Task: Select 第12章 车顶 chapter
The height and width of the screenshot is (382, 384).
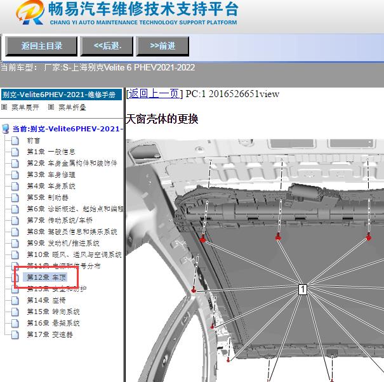Action: [46, 277]
